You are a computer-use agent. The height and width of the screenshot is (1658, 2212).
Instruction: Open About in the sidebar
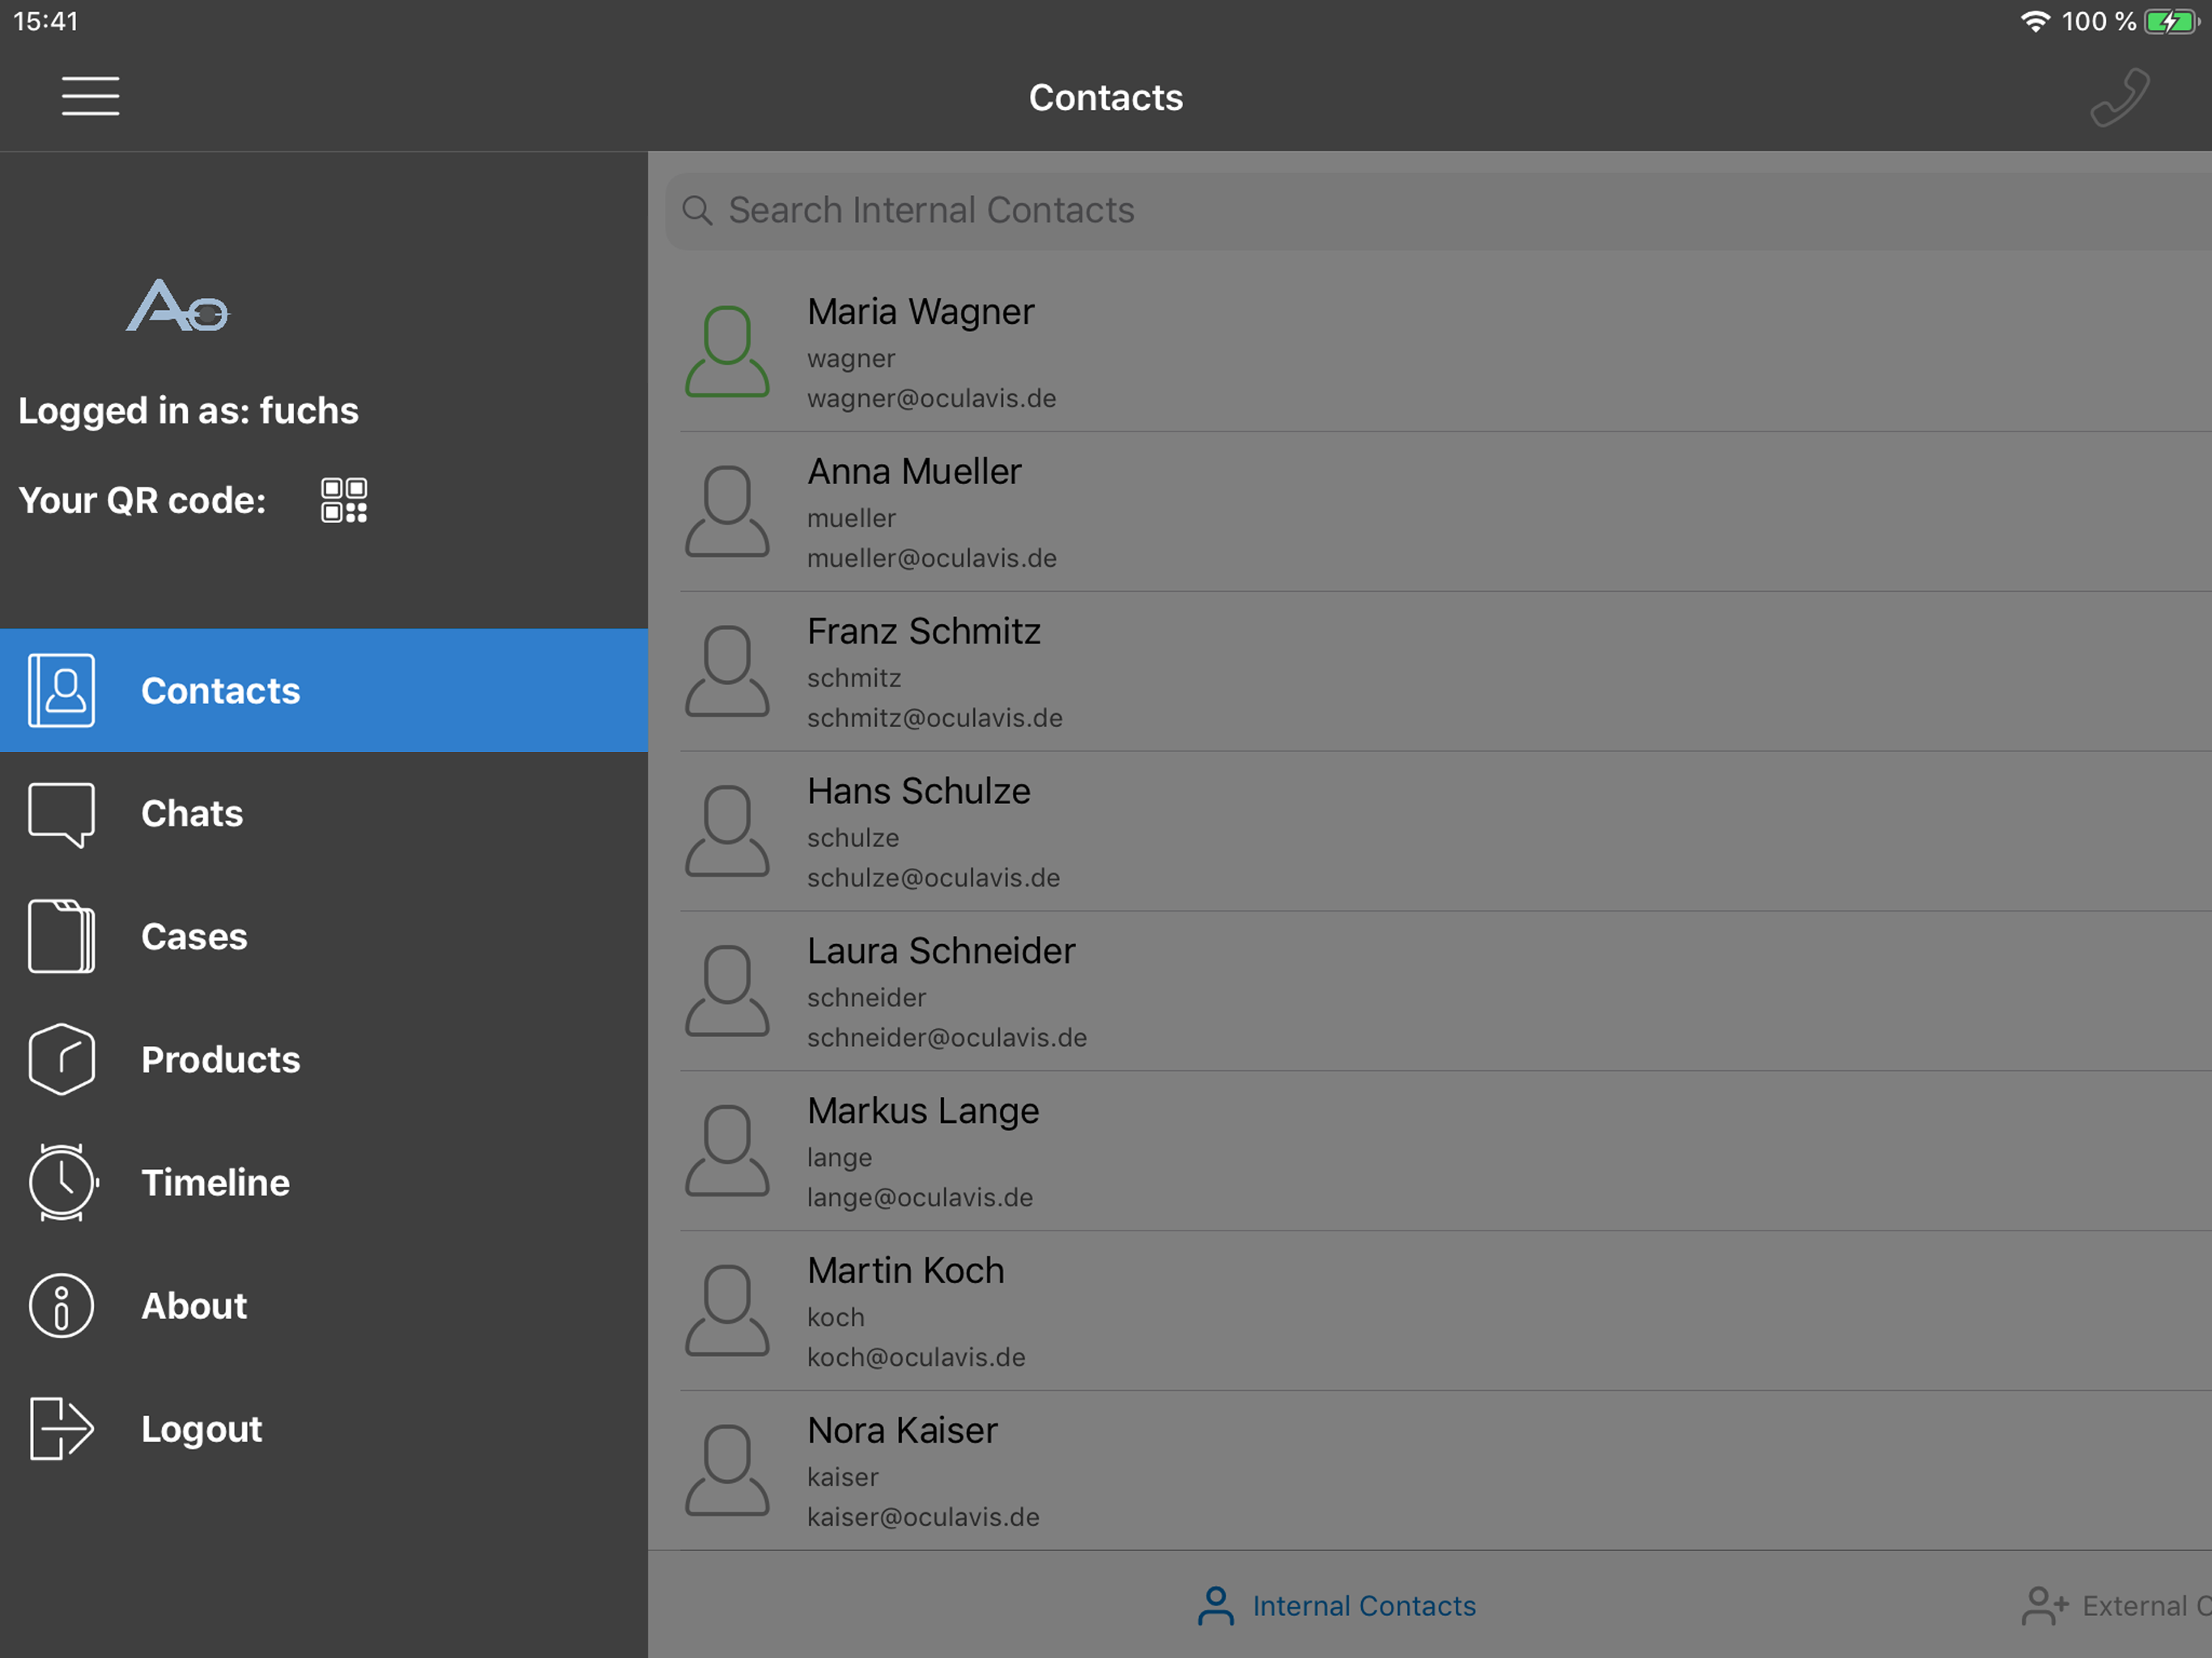coord(324,1305)
